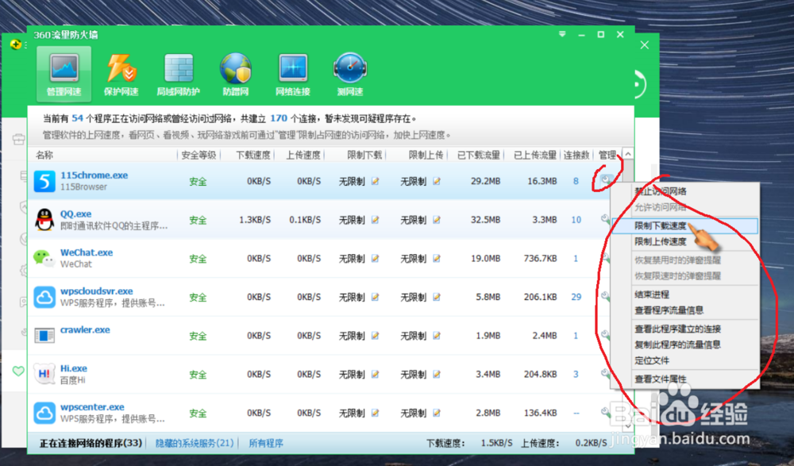
Task: Edit download limit for Hi.exe
Action: (x=376, y=374)
